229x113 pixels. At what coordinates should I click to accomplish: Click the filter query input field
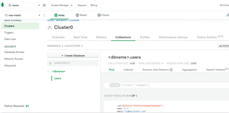[166, 85]
